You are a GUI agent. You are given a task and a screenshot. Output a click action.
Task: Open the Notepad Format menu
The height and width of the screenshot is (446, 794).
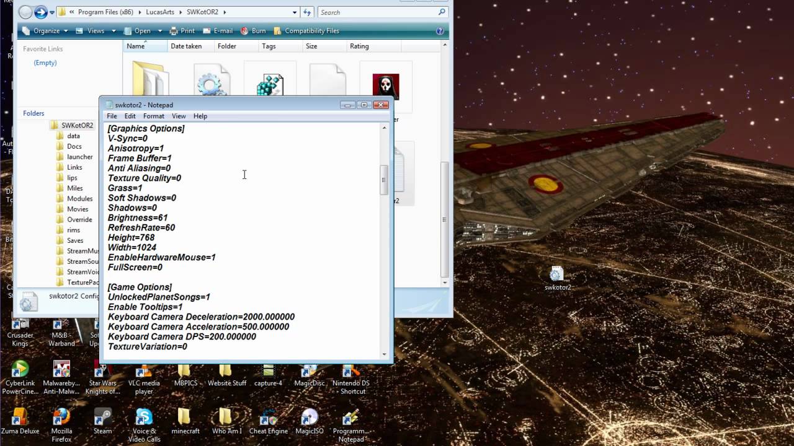point(154,116)
